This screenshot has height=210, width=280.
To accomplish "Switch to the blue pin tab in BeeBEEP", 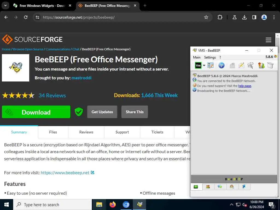I will (x=244, y=186).
